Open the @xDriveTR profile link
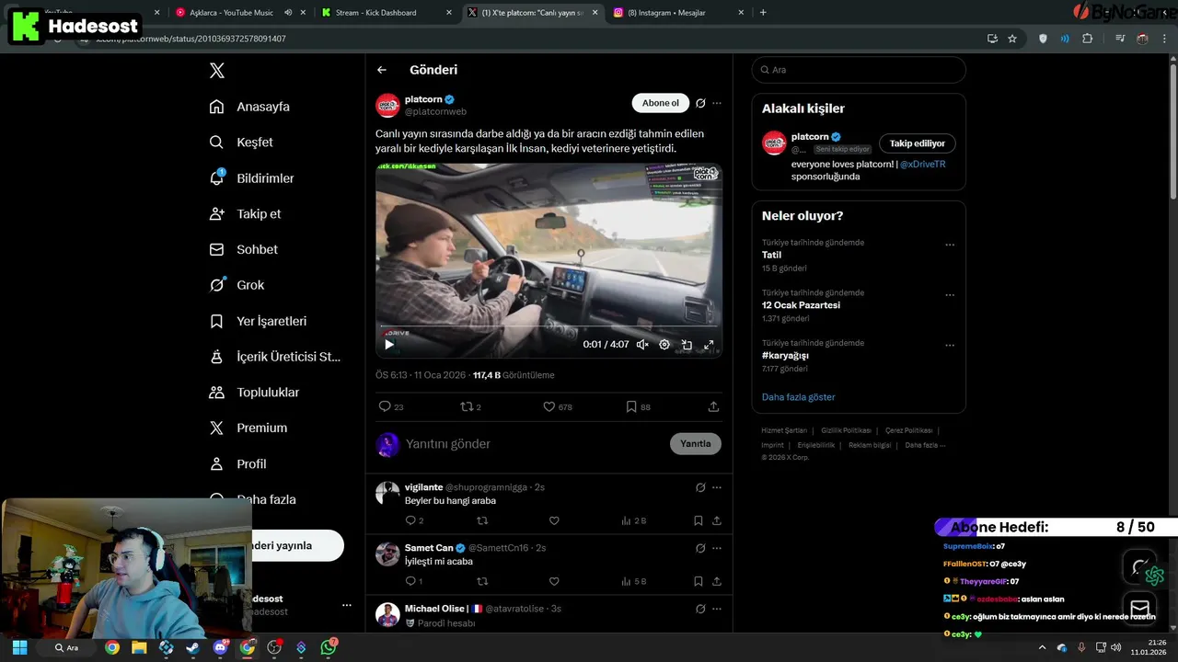Viewport: 1178px width, 662px height. 922,165
